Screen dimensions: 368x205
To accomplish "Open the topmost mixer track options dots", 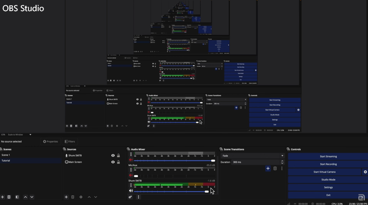I will (x=131, y=154).
